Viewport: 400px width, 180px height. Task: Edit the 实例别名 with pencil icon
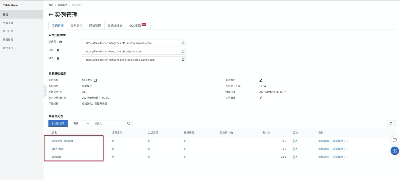point(261,80)
